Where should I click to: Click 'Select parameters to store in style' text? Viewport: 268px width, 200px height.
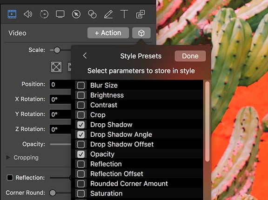click(x=141, y=71)
